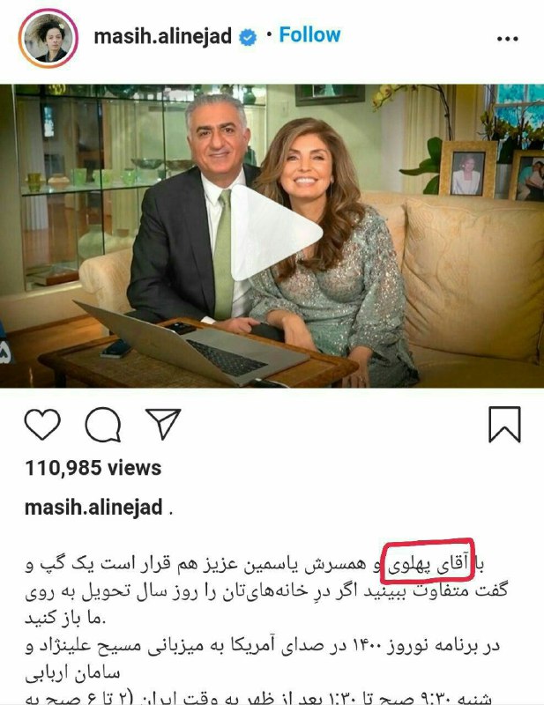Open profile picture with story ring

coord(48,38)
